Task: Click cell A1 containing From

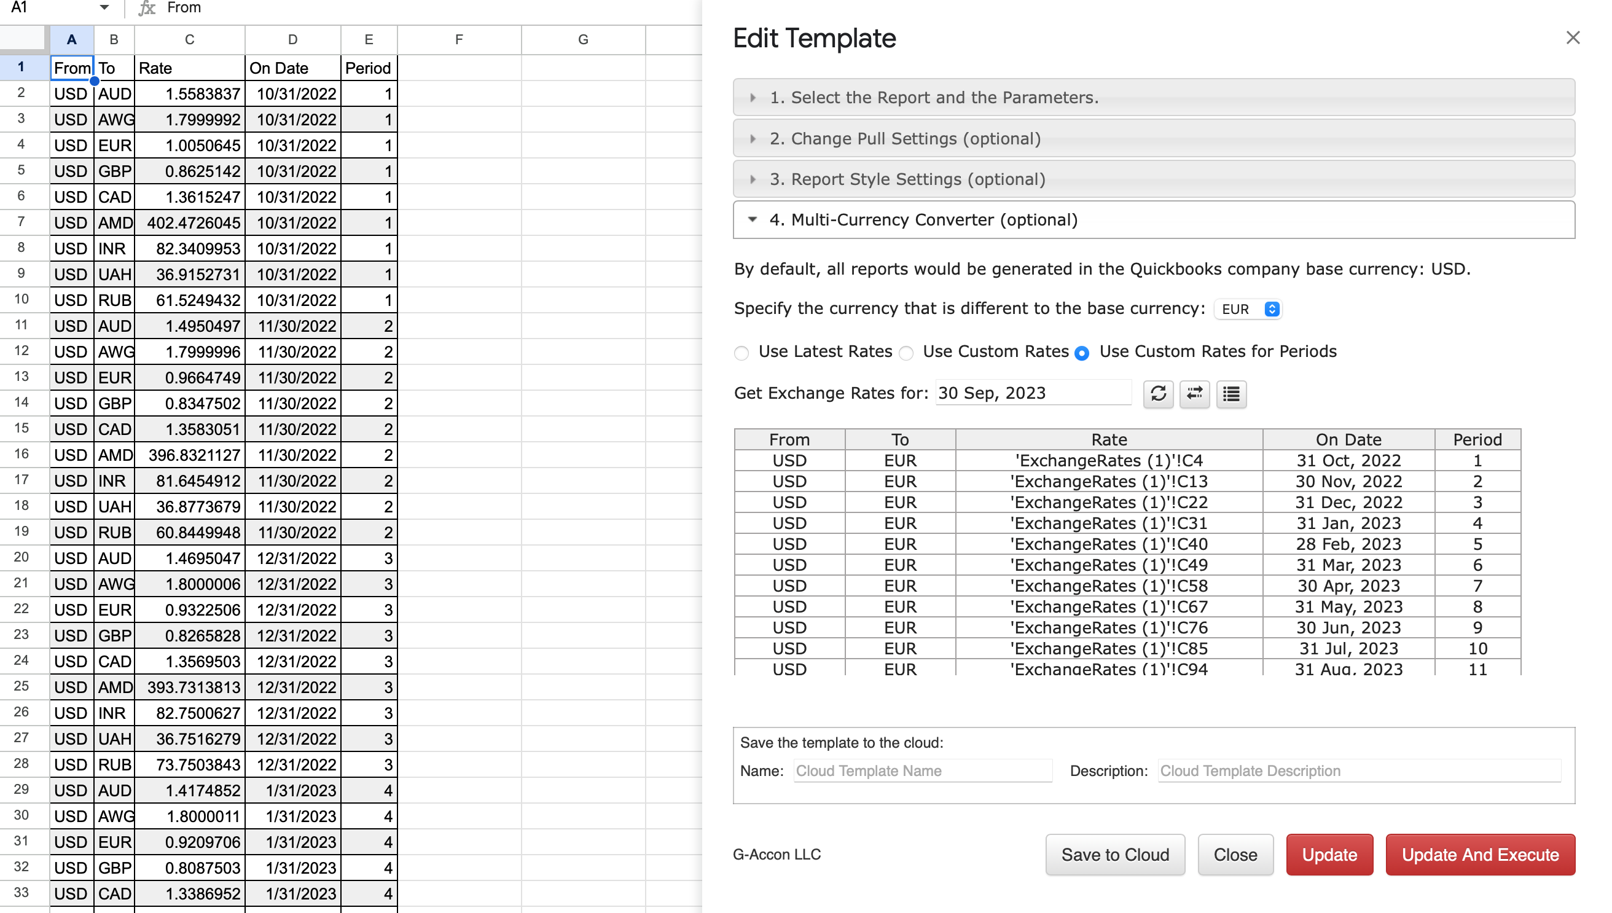Action: click(72, 68)
